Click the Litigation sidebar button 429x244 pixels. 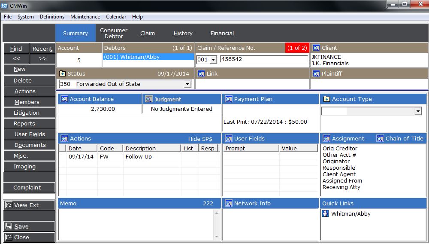pyautogui.click(x=27, y=113)
